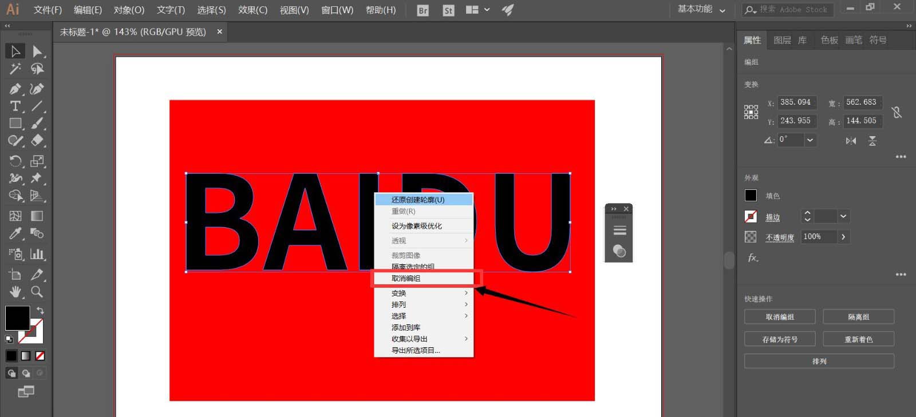Select the Paintbrush tool

click(37, 123)
